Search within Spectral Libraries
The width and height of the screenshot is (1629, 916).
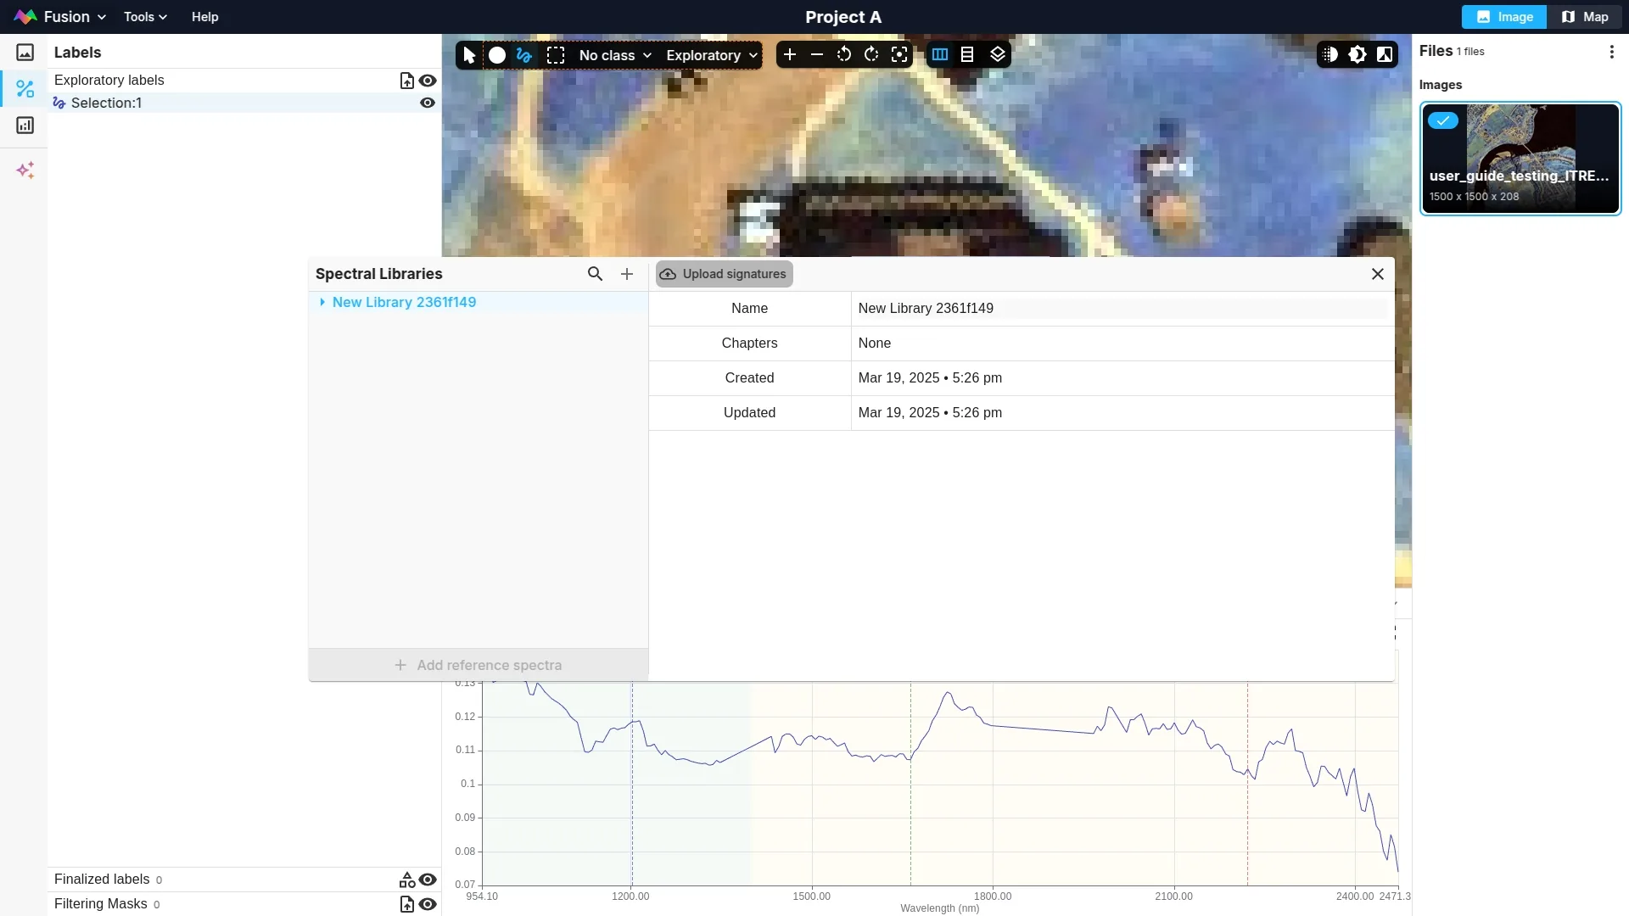pos(595,274)
